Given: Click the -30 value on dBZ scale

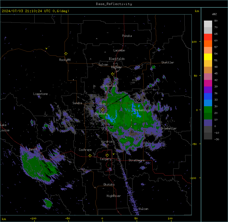Looking at the screenshot, I should tap(217, 139).
